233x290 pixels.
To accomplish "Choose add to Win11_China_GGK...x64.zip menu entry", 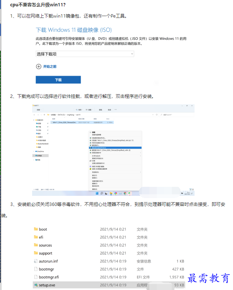I will tap(113, 141).
